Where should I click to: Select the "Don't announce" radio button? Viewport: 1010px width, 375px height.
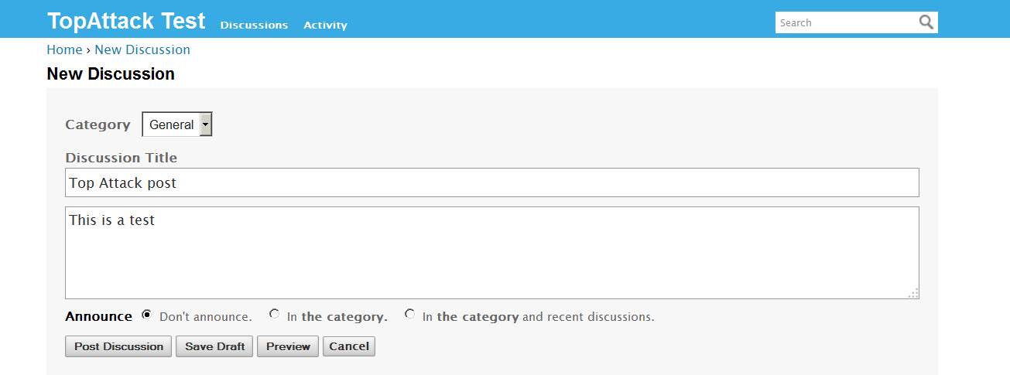[x=147, y=315]
